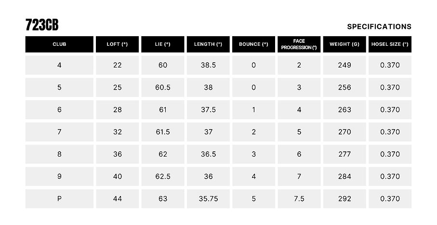Click the LENGTH (") column header
Viewport: 437px width, 225px height.
pyautogui.click(x=208, y=44)
